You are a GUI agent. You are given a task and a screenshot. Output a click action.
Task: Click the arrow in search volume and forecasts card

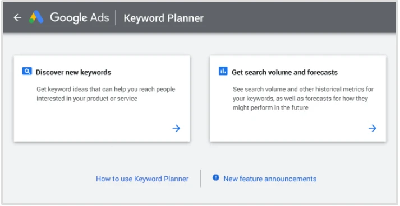point(373,128)
